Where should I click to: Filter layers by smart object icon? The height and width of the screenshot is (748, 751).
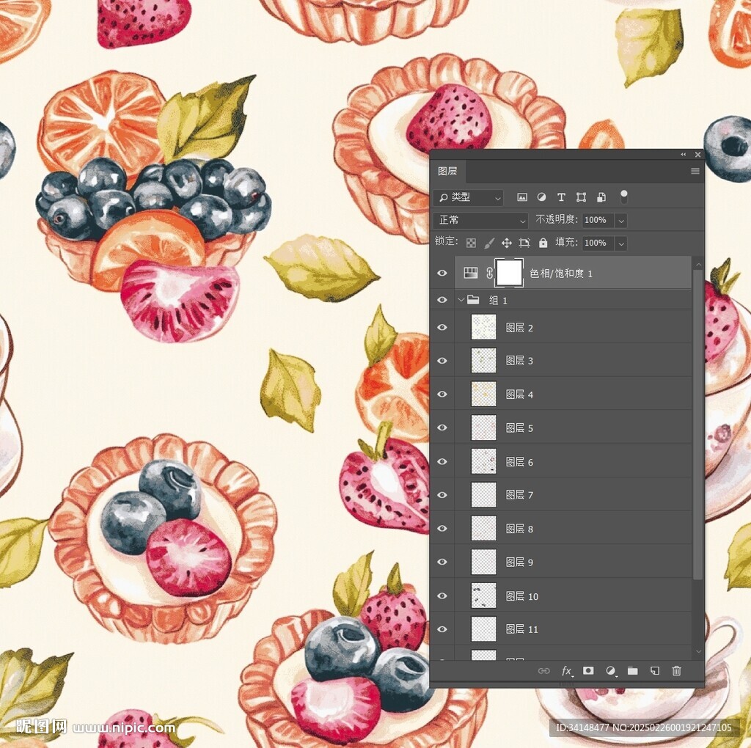pos(601,197)
